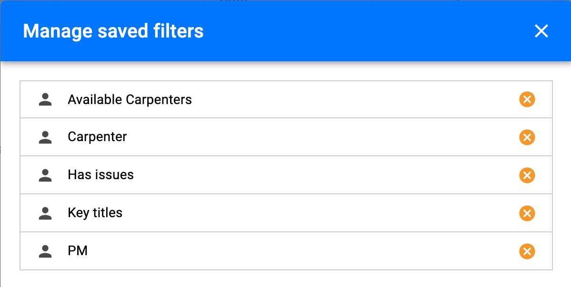Screen dimensions: 571x287
Task: Select the Carpenter filter name
Action: [x=97, y=137]
